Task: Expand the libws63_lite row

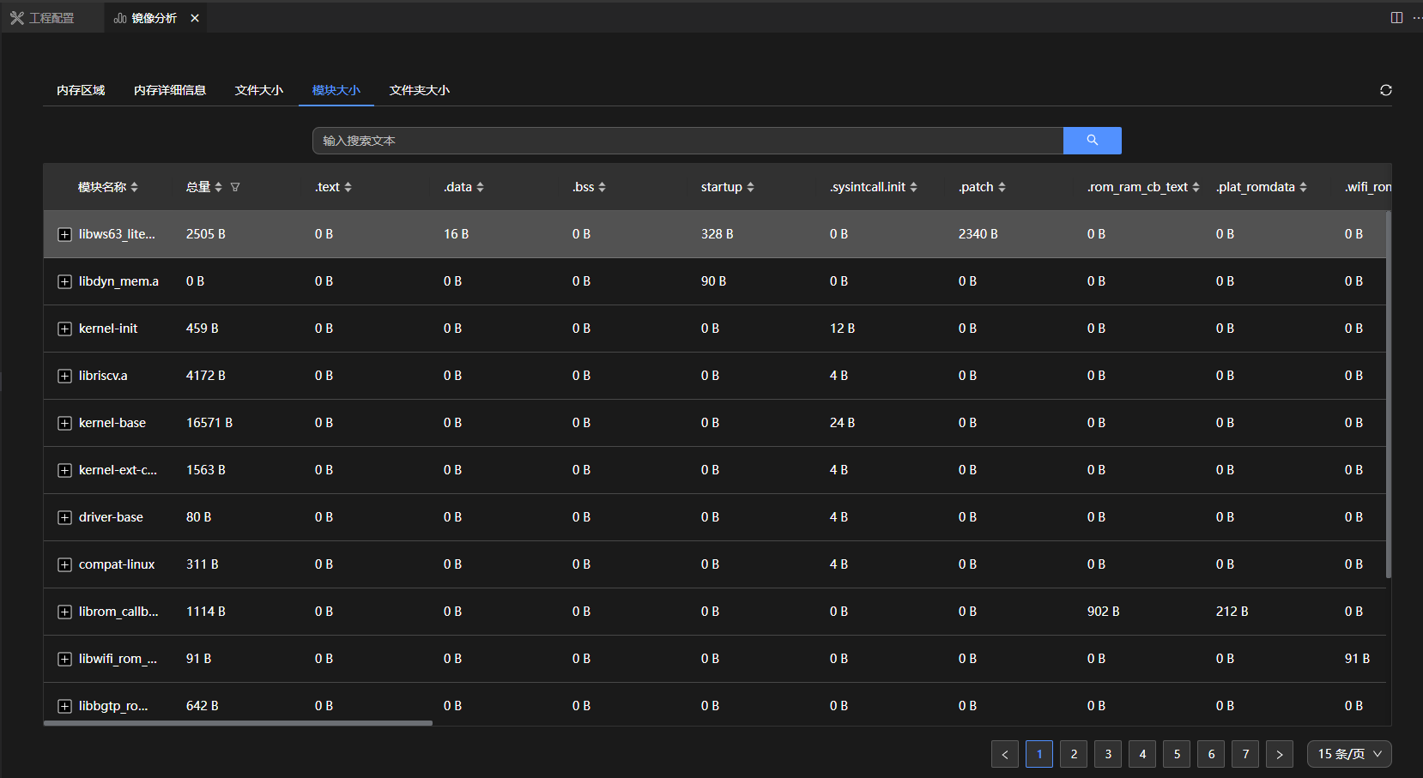Action: (64, 234)
